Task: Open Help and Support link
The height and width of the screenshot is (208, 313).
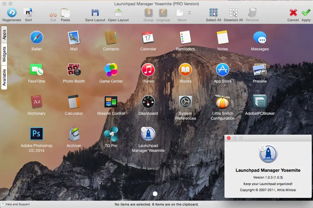Action: [18, 204]
